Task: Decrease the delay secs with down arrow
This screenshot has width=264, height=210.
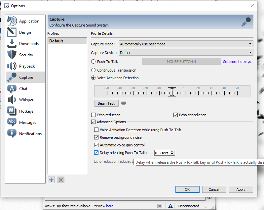Action: (x=172, y=154)
